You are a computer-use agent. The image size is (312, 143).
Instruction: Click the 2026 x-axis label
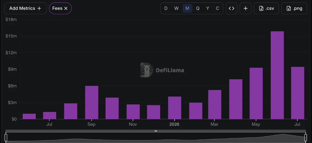click(174, 124)
